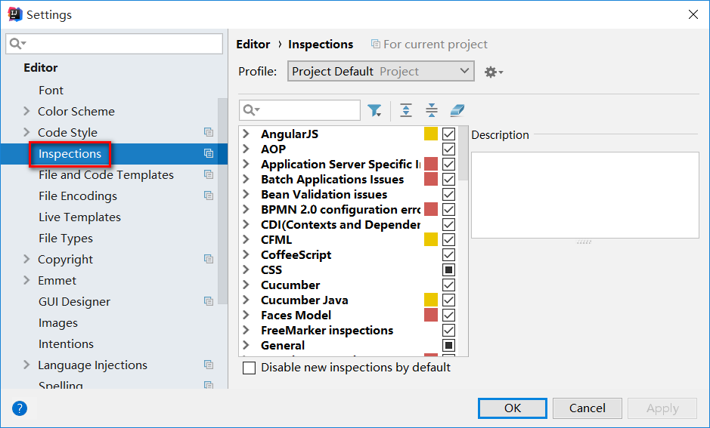Click the Collapse All toolbar icon
This screenshot has height=428, width=710.
(432, 110)
